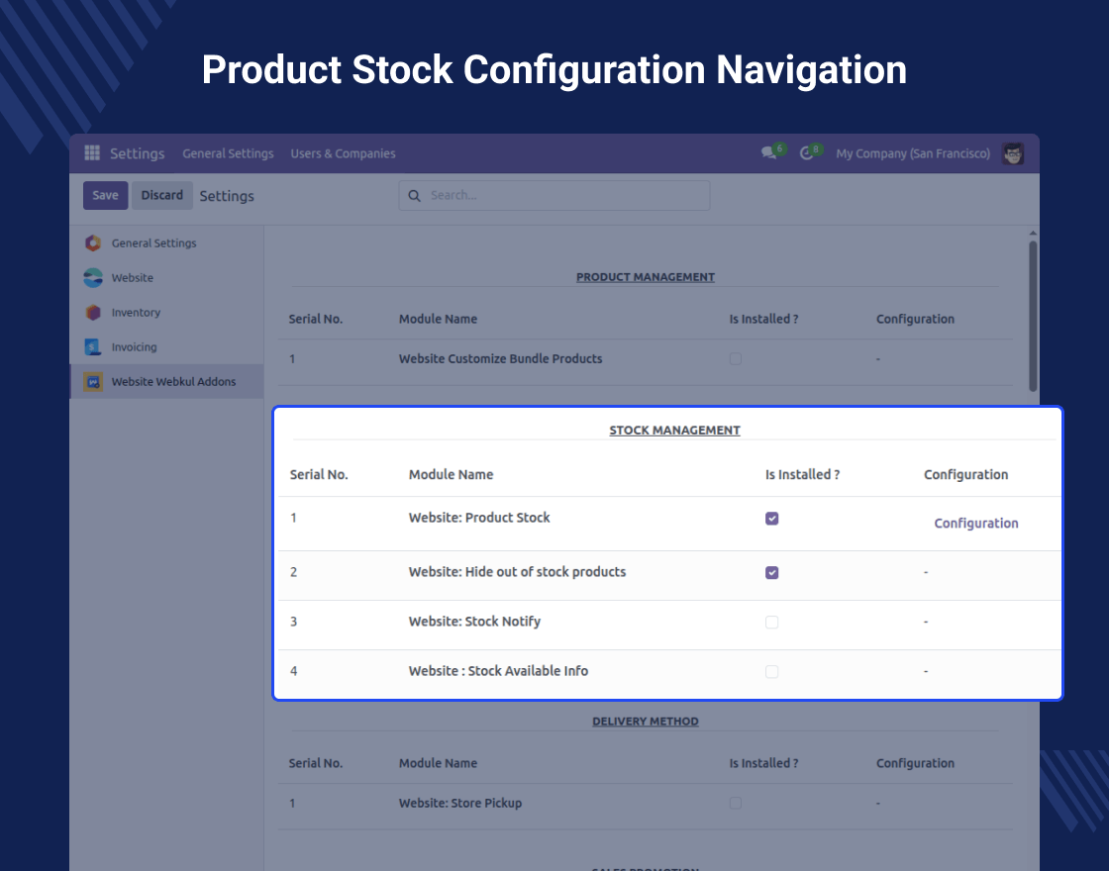Click the Save button

[105, 196]
